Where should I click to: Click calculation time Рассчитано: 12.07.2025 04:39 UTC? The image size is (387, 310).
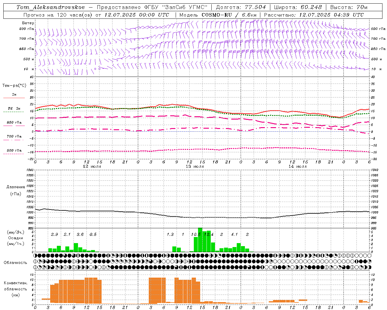click(314, 15)
